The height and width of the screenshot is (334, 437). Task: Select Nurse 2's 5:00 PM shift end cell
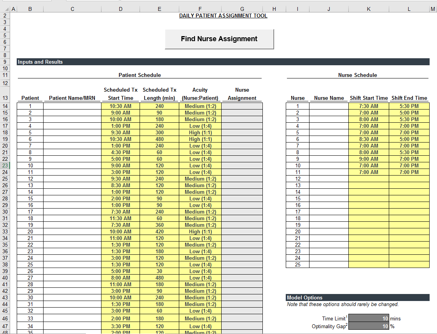(409, 113)
